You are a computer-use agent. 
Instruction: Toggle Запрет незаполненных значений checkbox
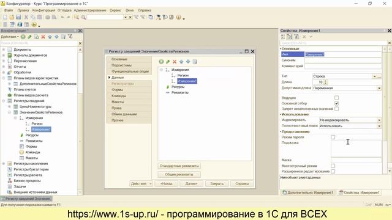336,109
